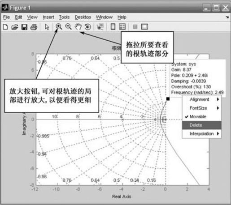This screenshot has height=205, width=231.
Task: Open the Insert menu
Action: coord(48,17)
